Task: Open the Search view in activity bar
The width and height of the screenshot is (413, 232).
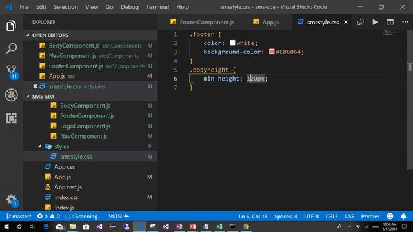Action: [x=11, y=49]
